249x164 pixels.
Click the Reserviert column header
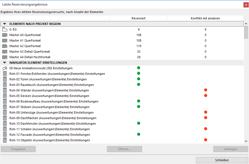138,18
